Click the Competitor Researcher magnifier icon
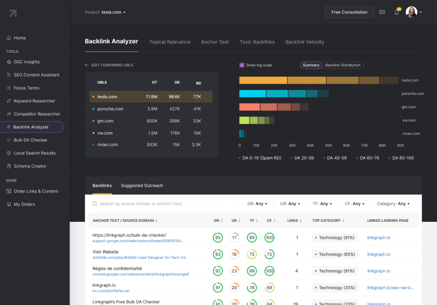 point(9,114)
